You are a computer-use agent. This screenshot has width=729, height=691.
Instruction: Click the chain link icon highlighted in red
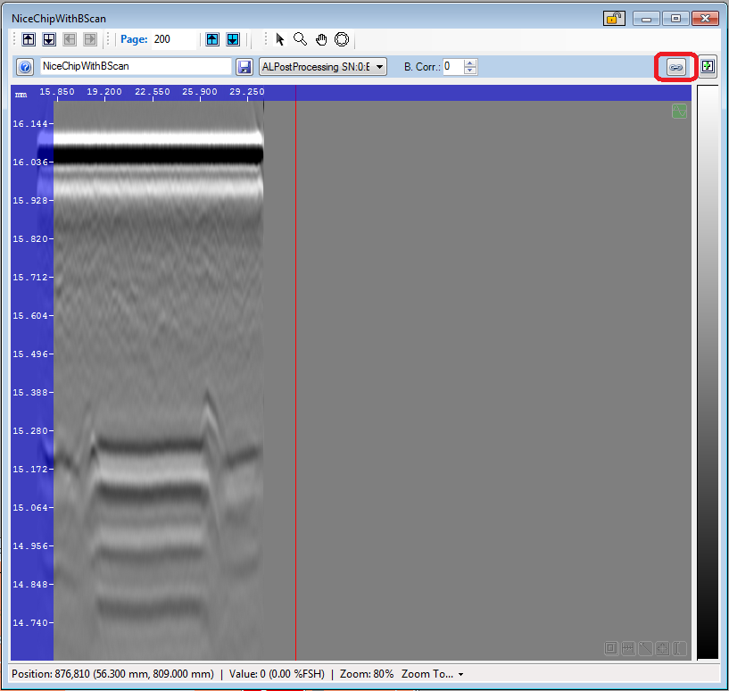point(675,67)
